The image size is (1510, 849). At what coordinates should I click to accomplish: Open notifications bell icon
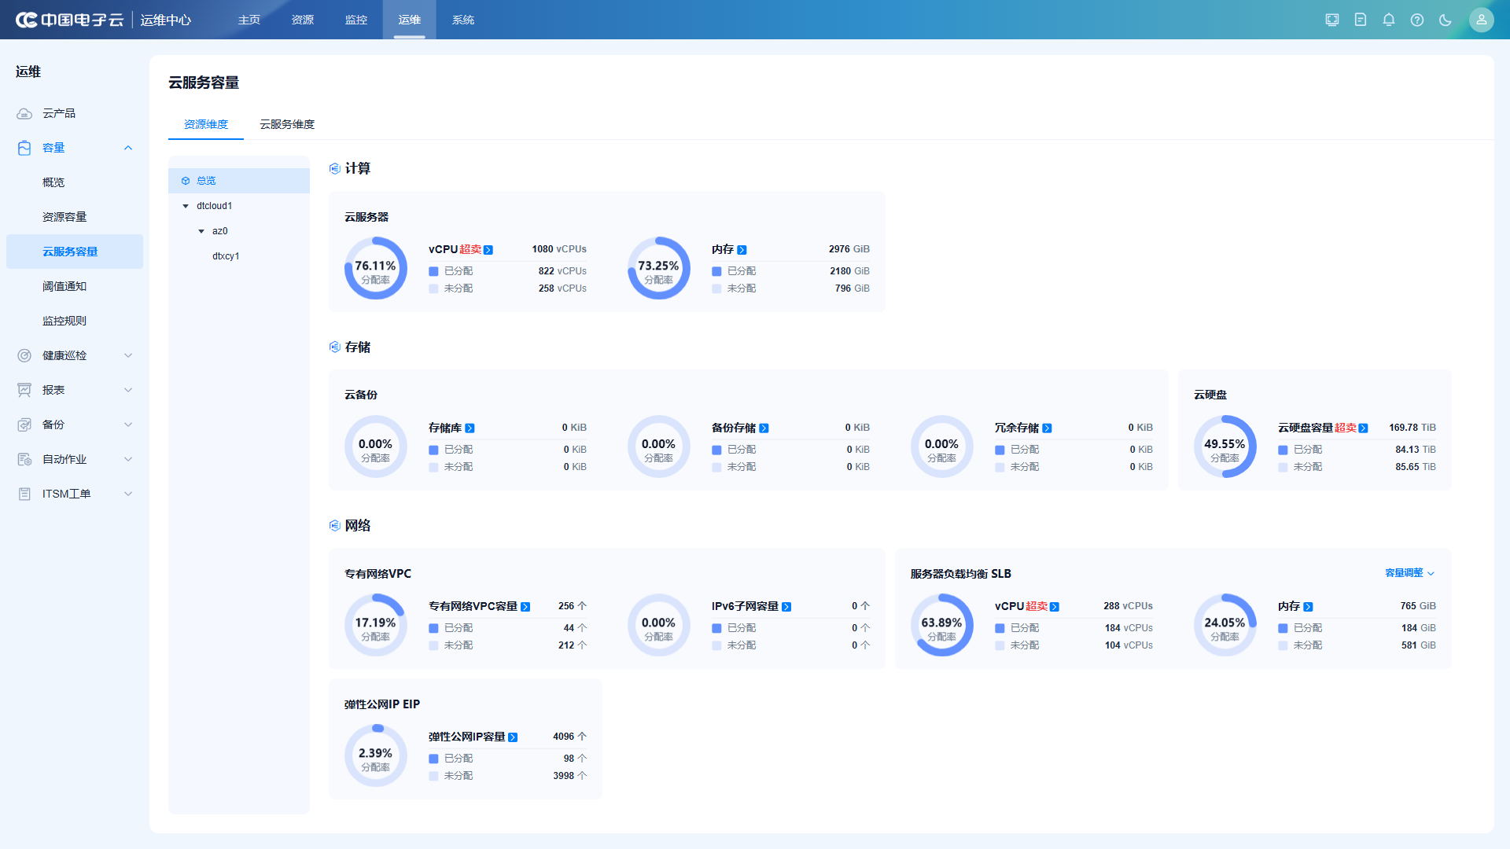(1389, 20)
